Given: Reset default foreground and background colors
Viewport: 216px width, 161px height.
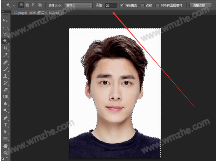Looking at the screenshot, I should (x=3, y=158).
